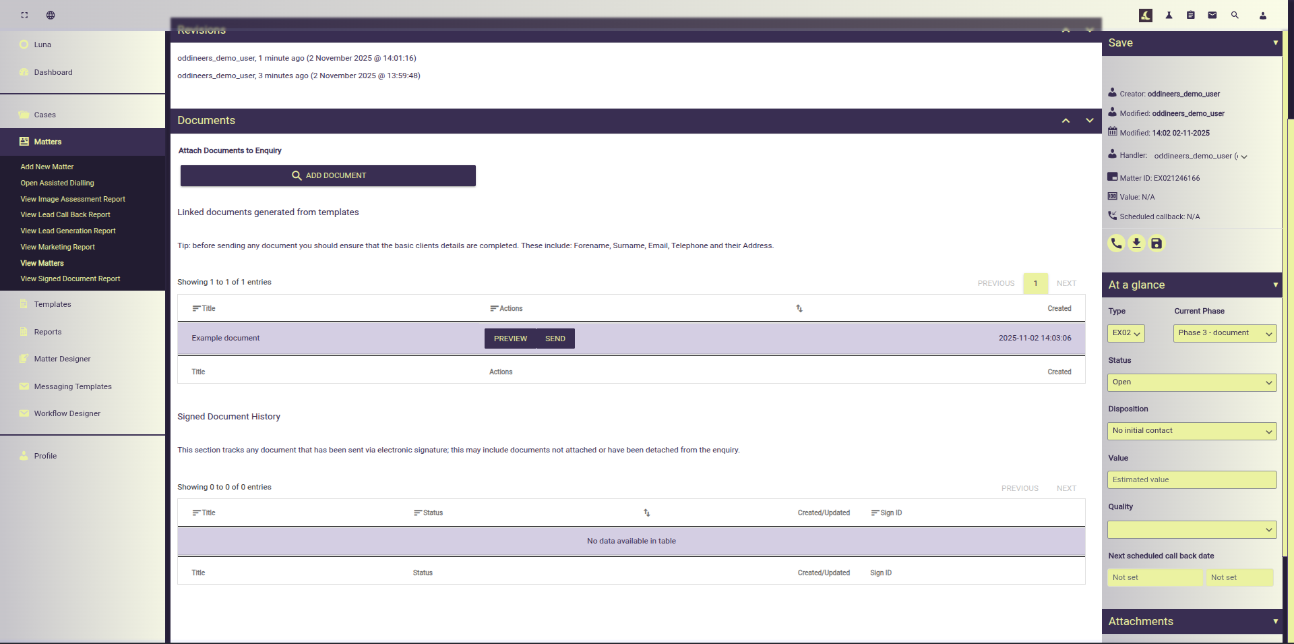Expand the Attachments panel header

coord(1192,621)
